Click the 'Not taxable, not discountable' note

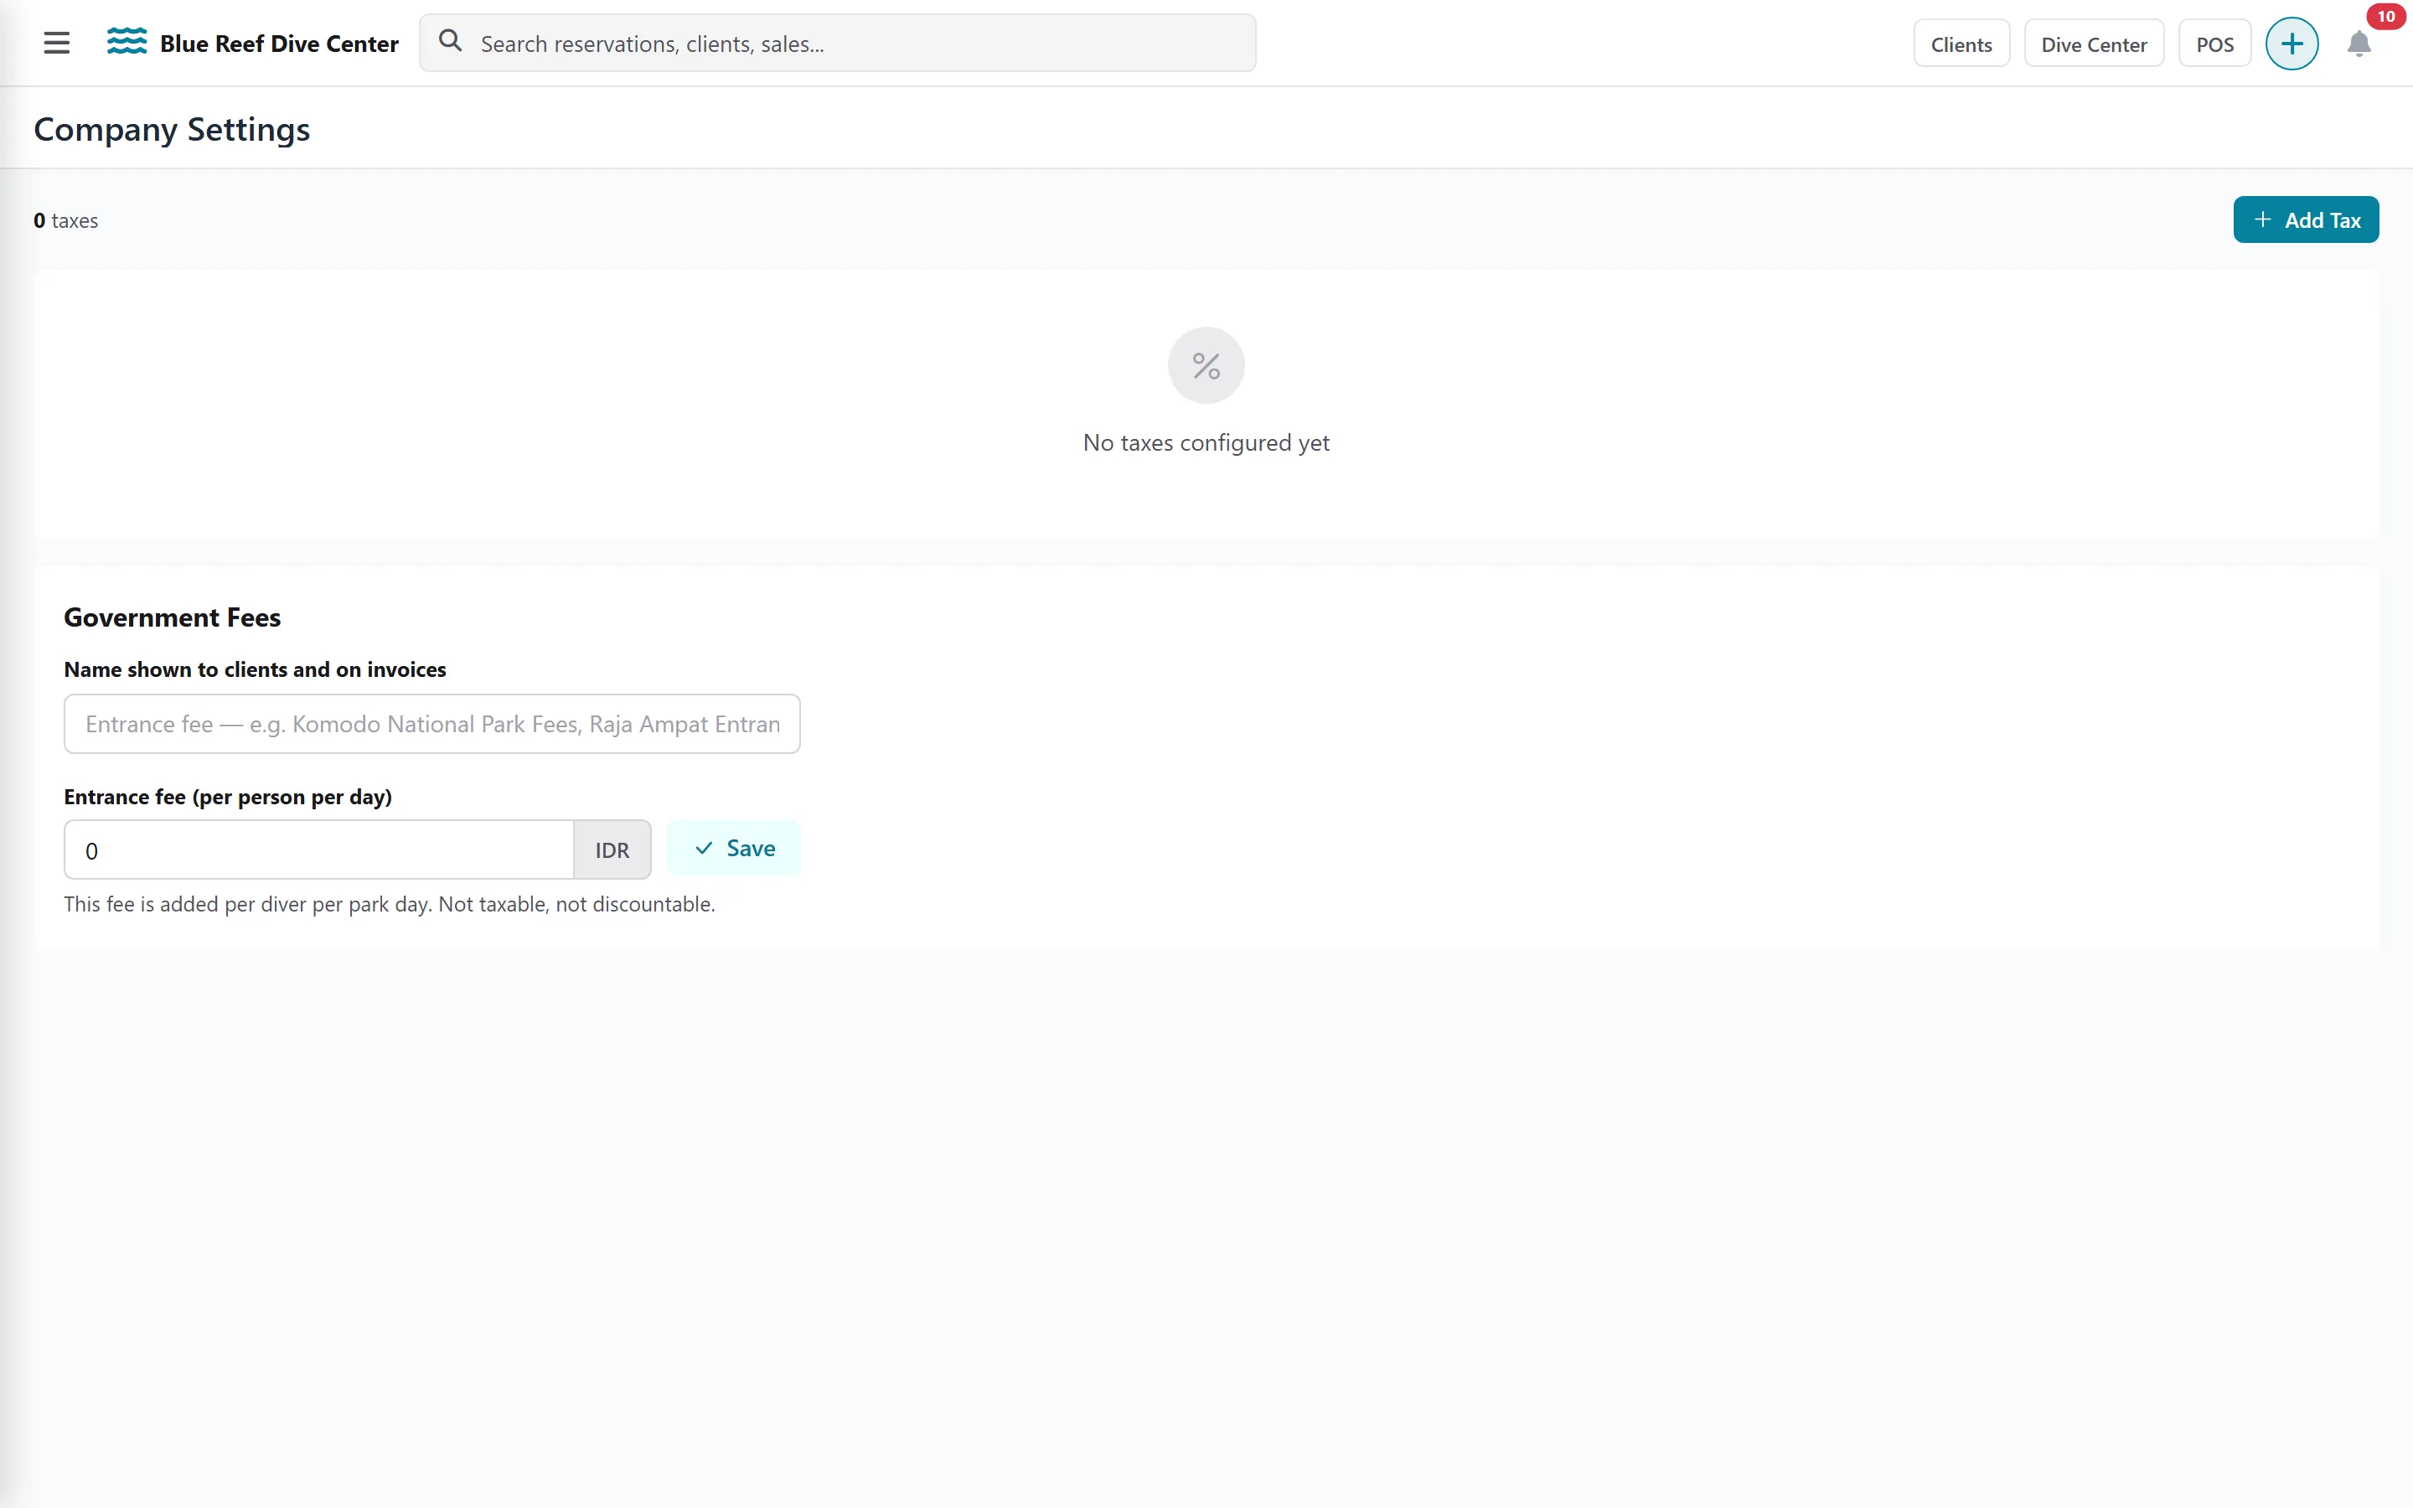(x=576, y=904)
